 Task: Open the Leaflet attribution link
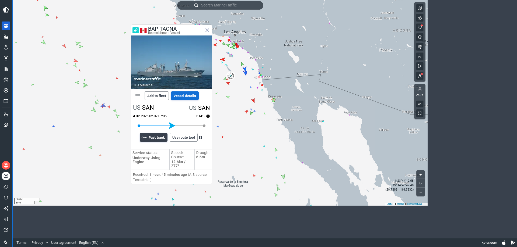[390, 204]
